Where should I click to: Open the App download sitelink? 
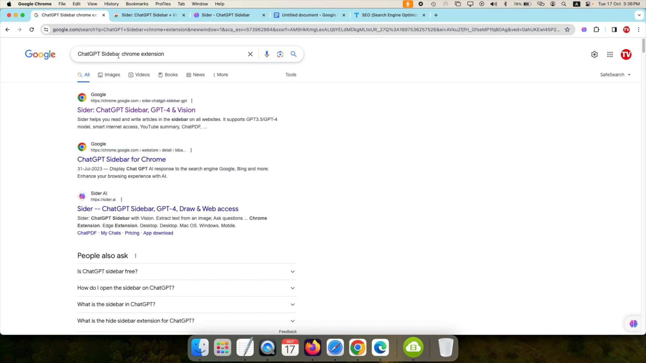158,233
